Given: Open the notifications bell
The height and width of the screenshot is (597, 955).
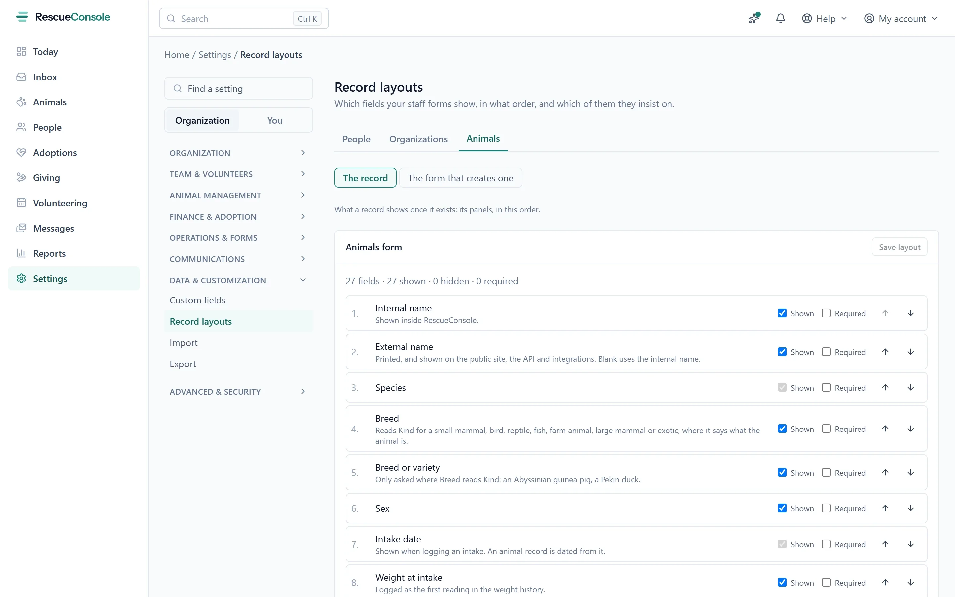Looking at the screenshot, I should click(x=780, y=19).
